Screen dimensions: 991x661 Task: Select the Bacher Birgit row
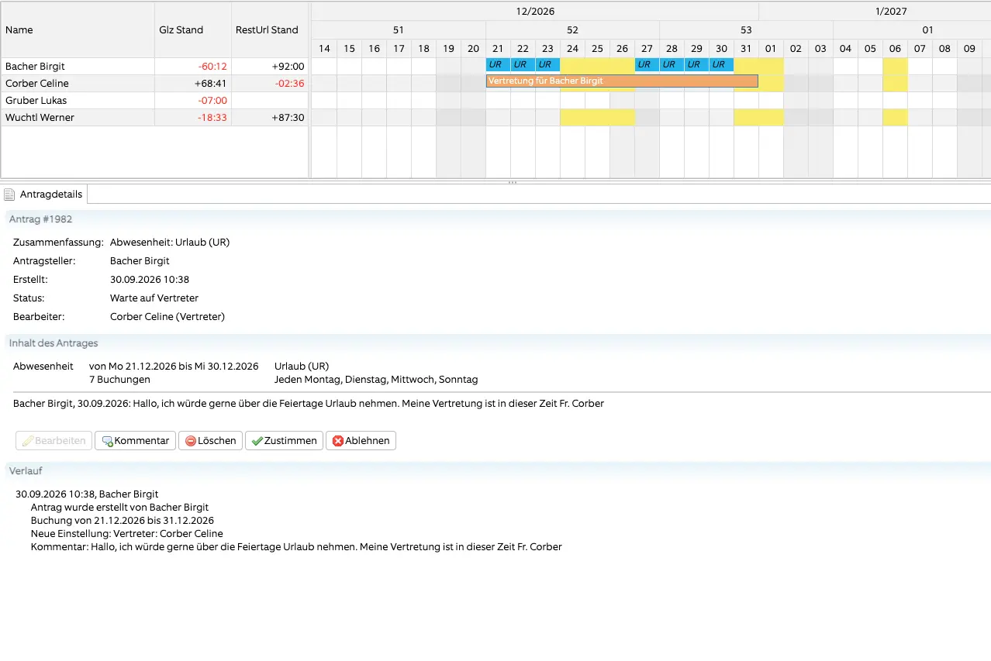pos(155,67)
